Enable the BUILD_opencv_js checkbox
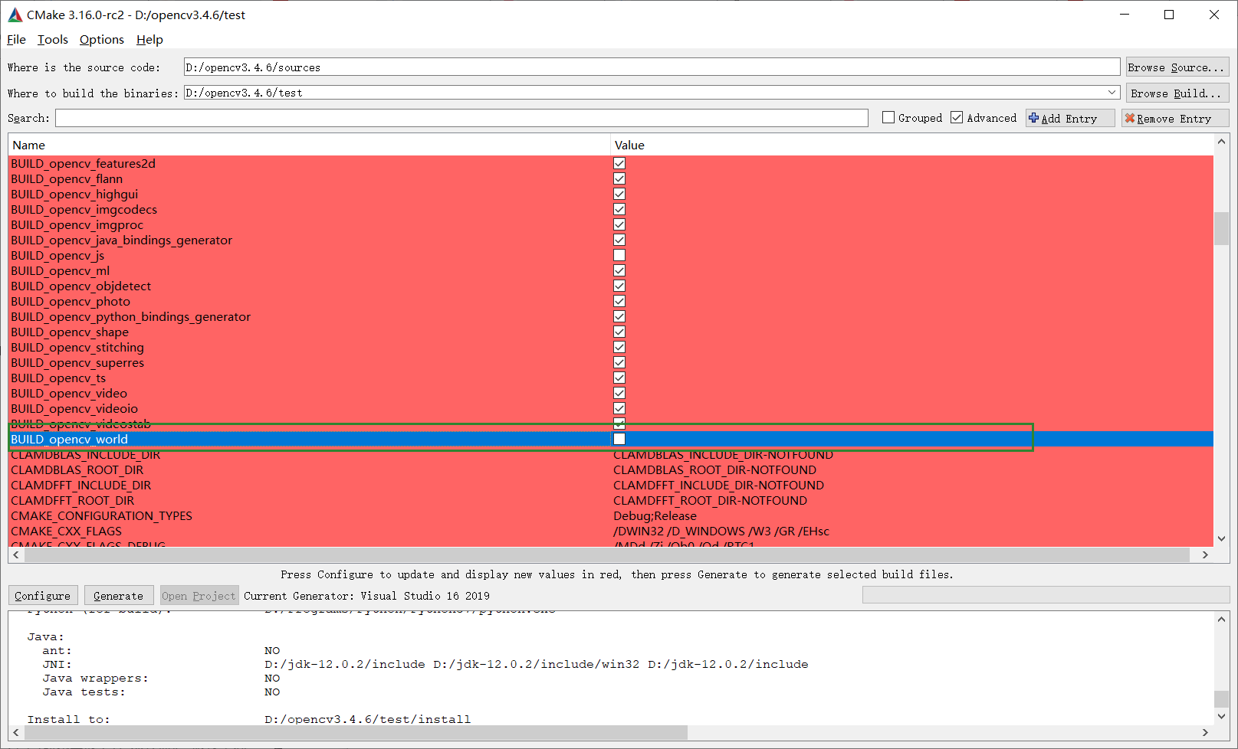The image size is (1238, 749). (619, 255)
